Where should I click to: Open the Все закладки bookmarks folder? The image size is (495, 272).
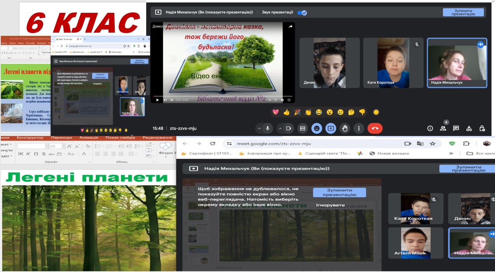(x=481, y=153)
